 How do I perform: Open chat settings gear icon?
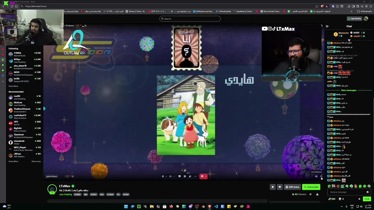[x=359, y=199]
